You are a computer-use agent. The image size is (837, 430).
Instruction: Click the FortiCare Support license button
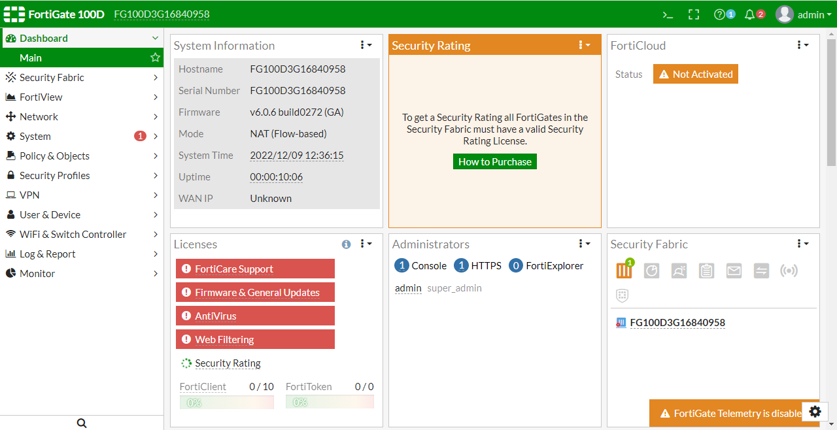click(255, 269)
